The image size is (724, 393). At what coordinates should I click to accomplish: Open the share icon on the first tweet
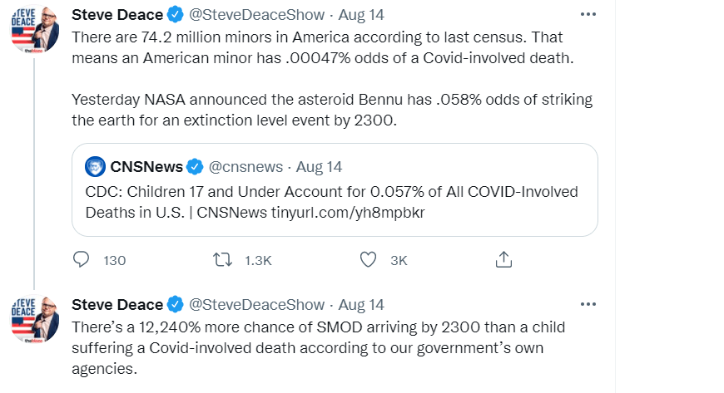[x=503, y=260]
